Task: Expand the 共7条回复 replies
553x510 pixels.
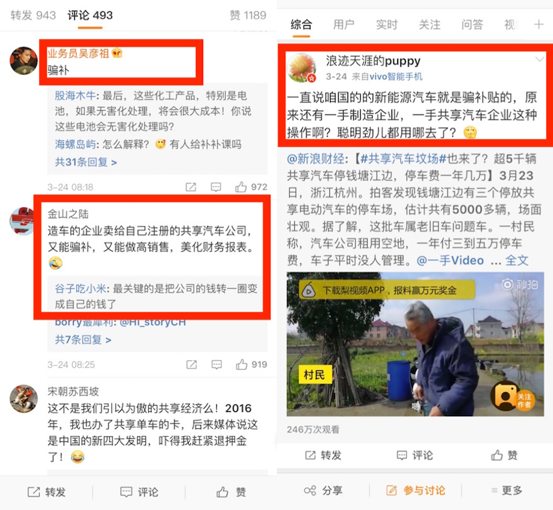Action: 83,340
